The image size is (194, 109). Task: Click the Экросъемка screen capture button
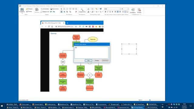click(x=54, y=9)
